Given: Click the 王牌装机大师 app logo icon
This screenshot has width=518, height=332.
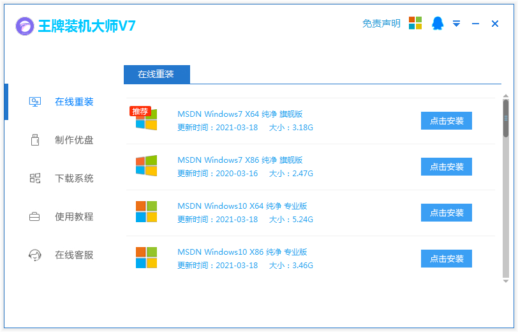Looking at the screenshot, I should (25, 26).
